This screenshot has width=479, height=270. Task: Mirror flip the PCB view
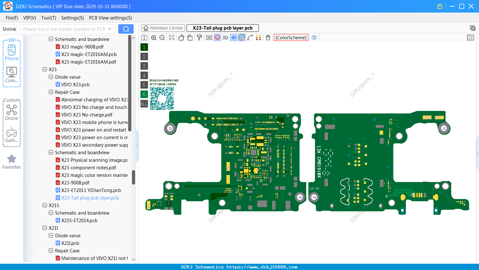pos(209,38)
